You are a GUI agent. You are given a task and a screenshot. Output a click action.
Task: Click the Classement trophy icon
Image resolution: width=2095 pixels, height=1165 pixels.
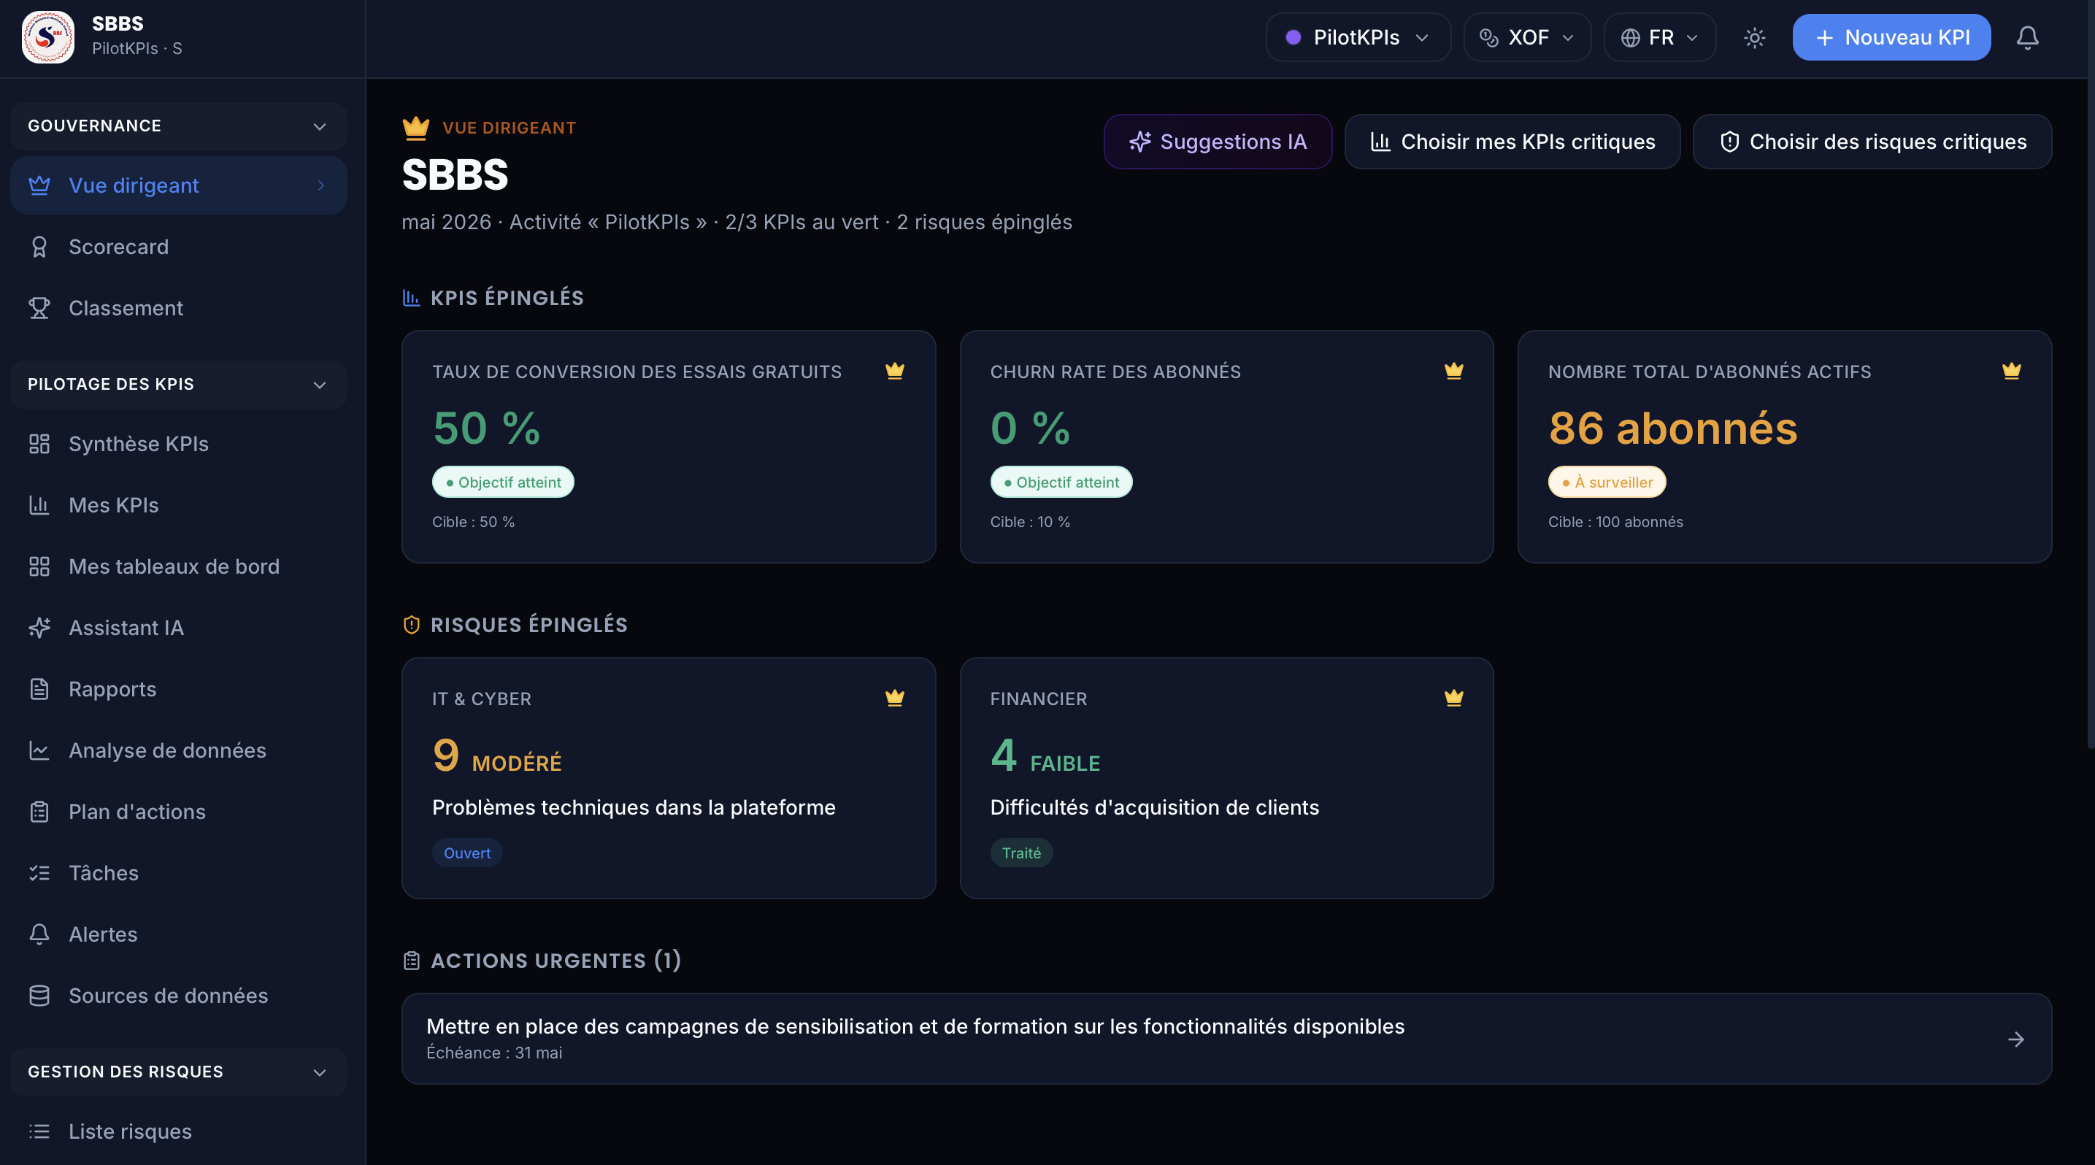39,308
